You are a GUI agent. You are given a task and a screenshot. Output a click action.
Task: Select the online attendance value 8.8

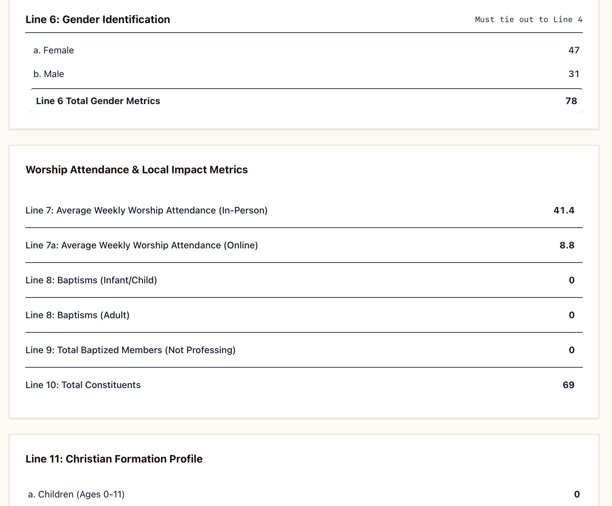pyautogui.click(x=567, y=245)
